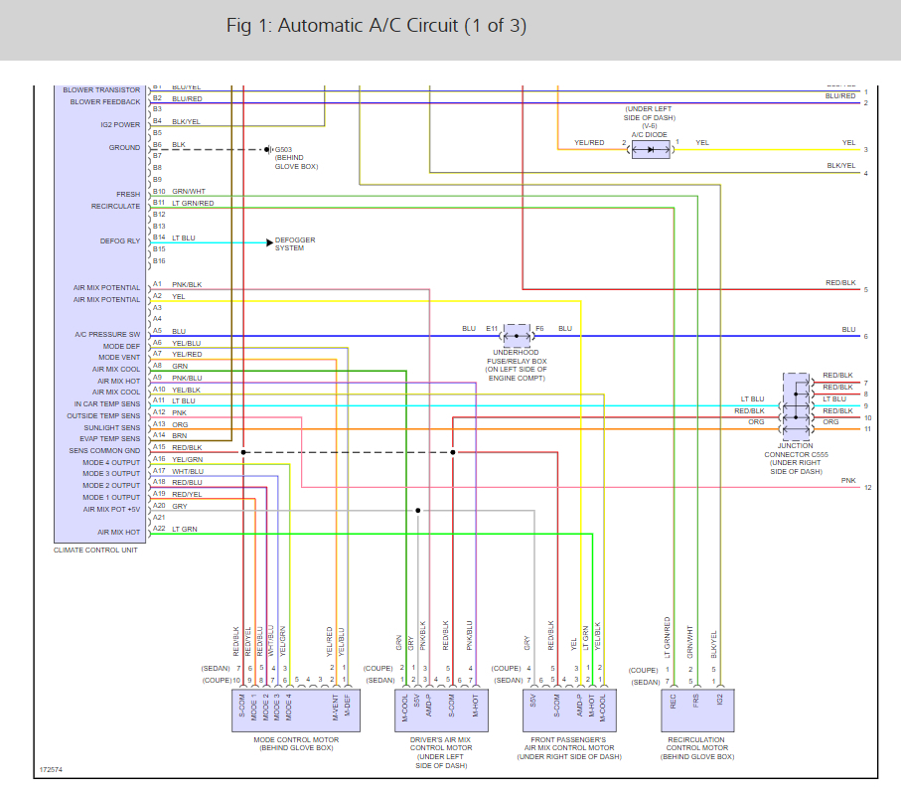Click the A/C diode symbol

pyautogui.click(x=651, y=149)
